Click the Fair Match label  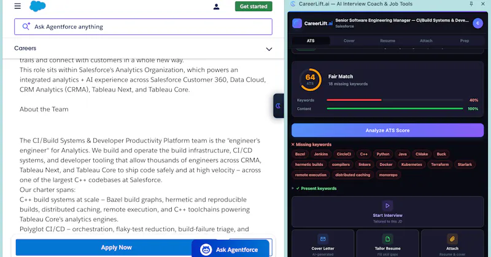pyautogui.click(x=341, y=77)
